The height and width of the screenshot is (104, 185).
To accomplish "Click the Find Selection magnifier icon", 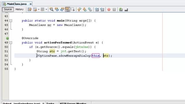I will click(51, 10).
